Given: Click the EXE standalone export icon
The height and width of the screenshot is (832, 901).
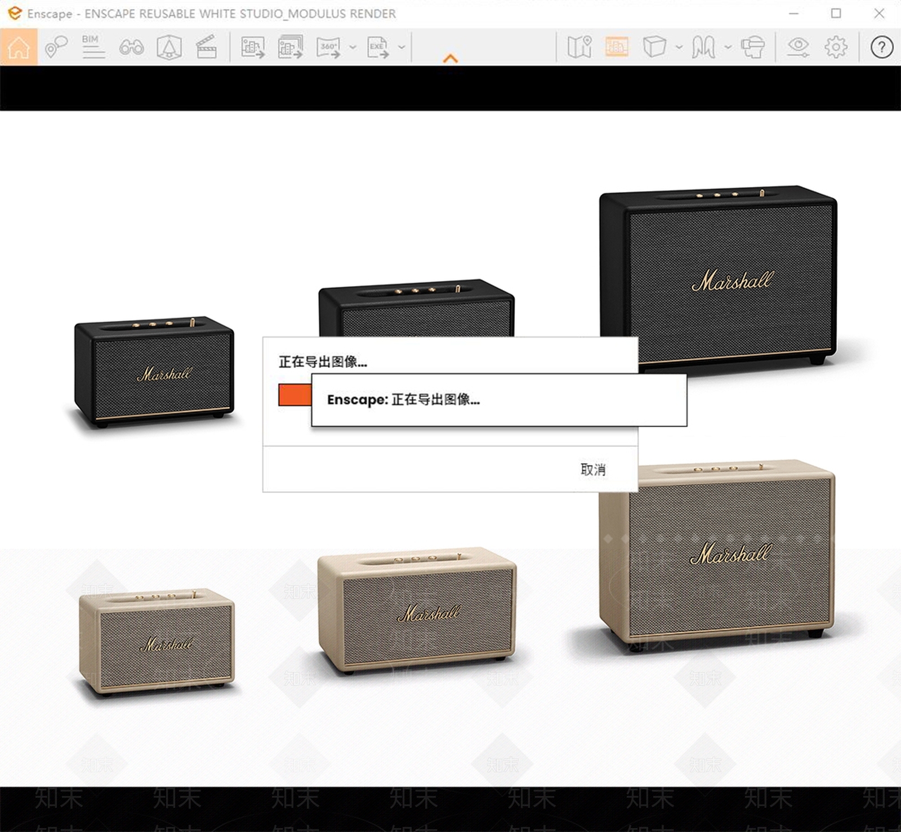Looking at the screenshot, I should tap(378, 47).
